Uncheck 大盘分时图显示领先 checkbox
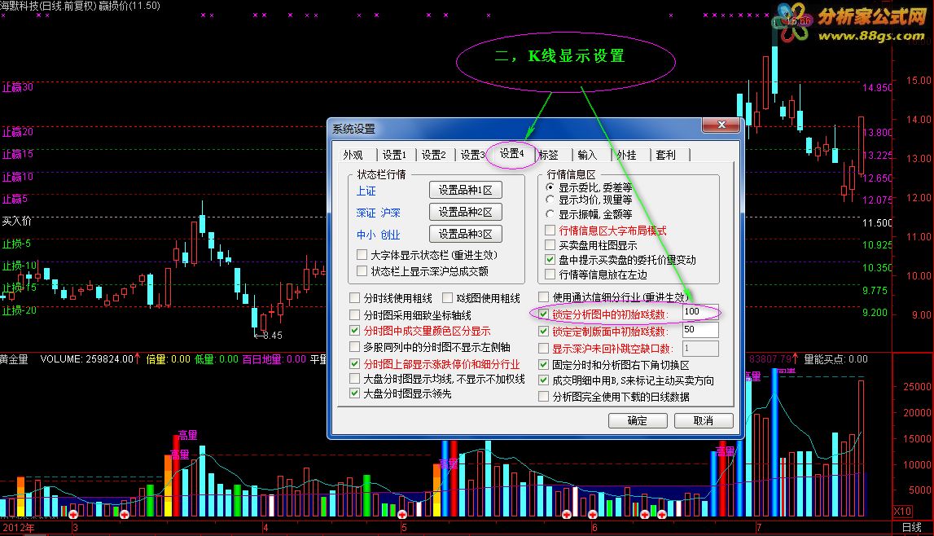 point(355,393)
